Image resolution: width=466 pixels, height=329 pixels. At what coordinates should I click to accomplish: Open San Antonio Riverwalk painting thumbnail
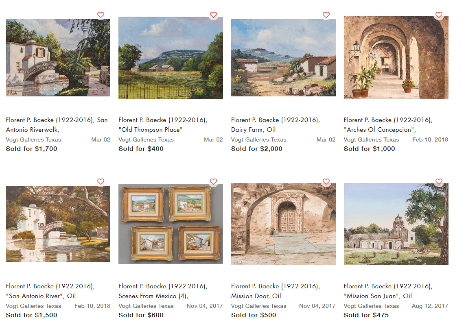(x=58, y=58)
